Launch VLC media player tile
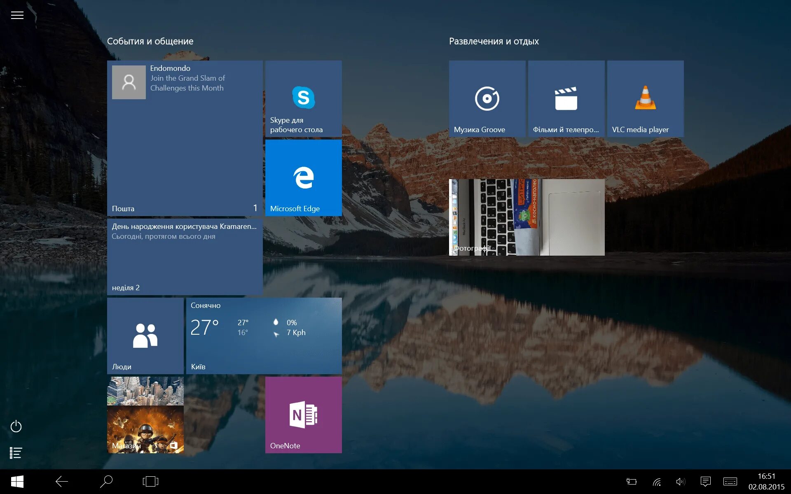Screen dimensions: 791x494 click(x=645, y=99)
